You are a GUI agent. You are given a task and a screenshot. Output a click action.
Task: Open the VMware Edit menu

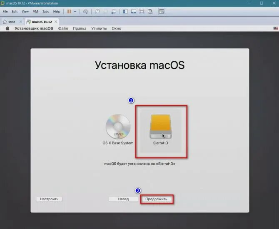[15, 11]
